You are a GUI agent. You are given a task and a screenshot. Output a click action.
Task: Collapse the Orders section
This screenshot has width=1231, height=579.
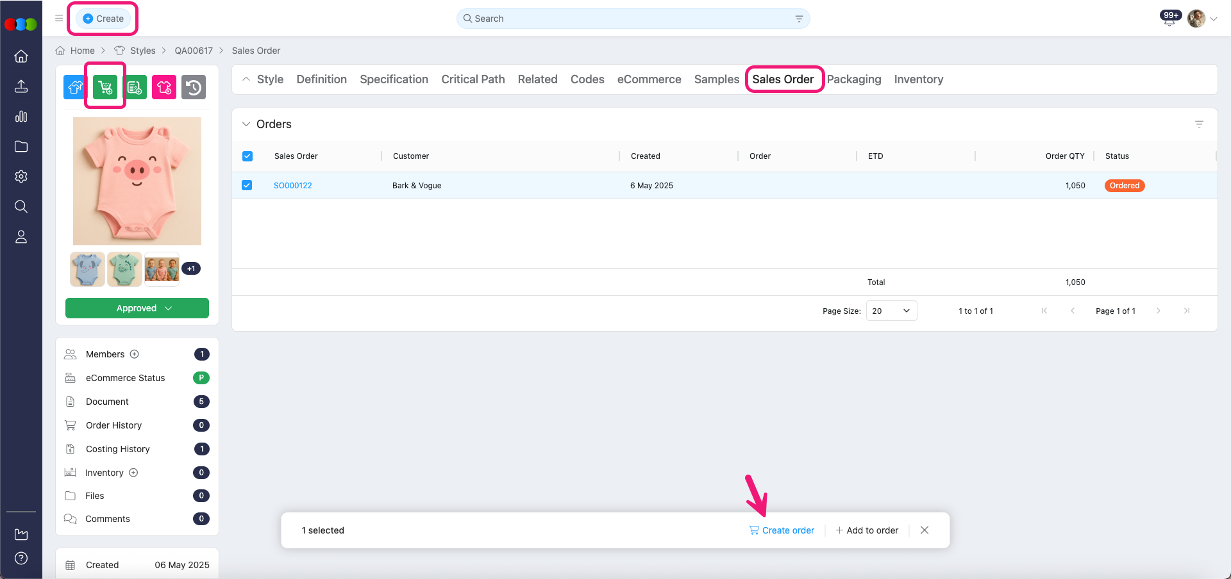point(246,124)
